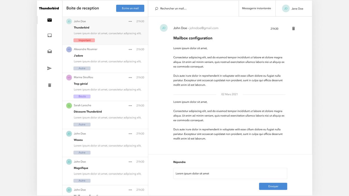Open the email titled Magnifique

point(105,171)
